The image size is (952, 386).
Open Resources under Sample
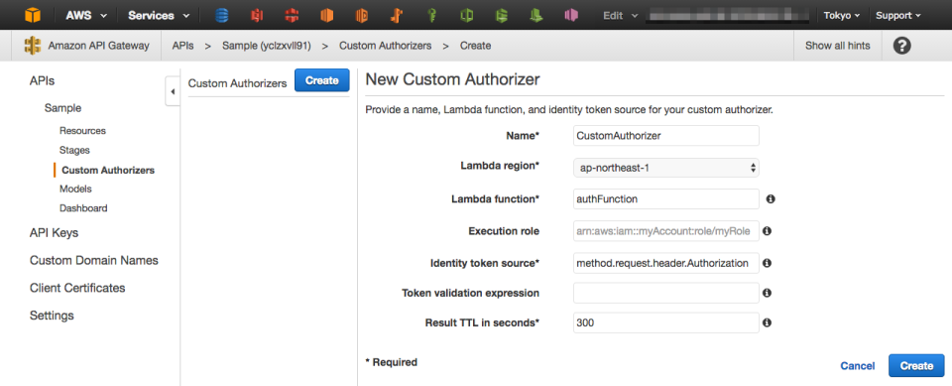(x=82, y=131)
